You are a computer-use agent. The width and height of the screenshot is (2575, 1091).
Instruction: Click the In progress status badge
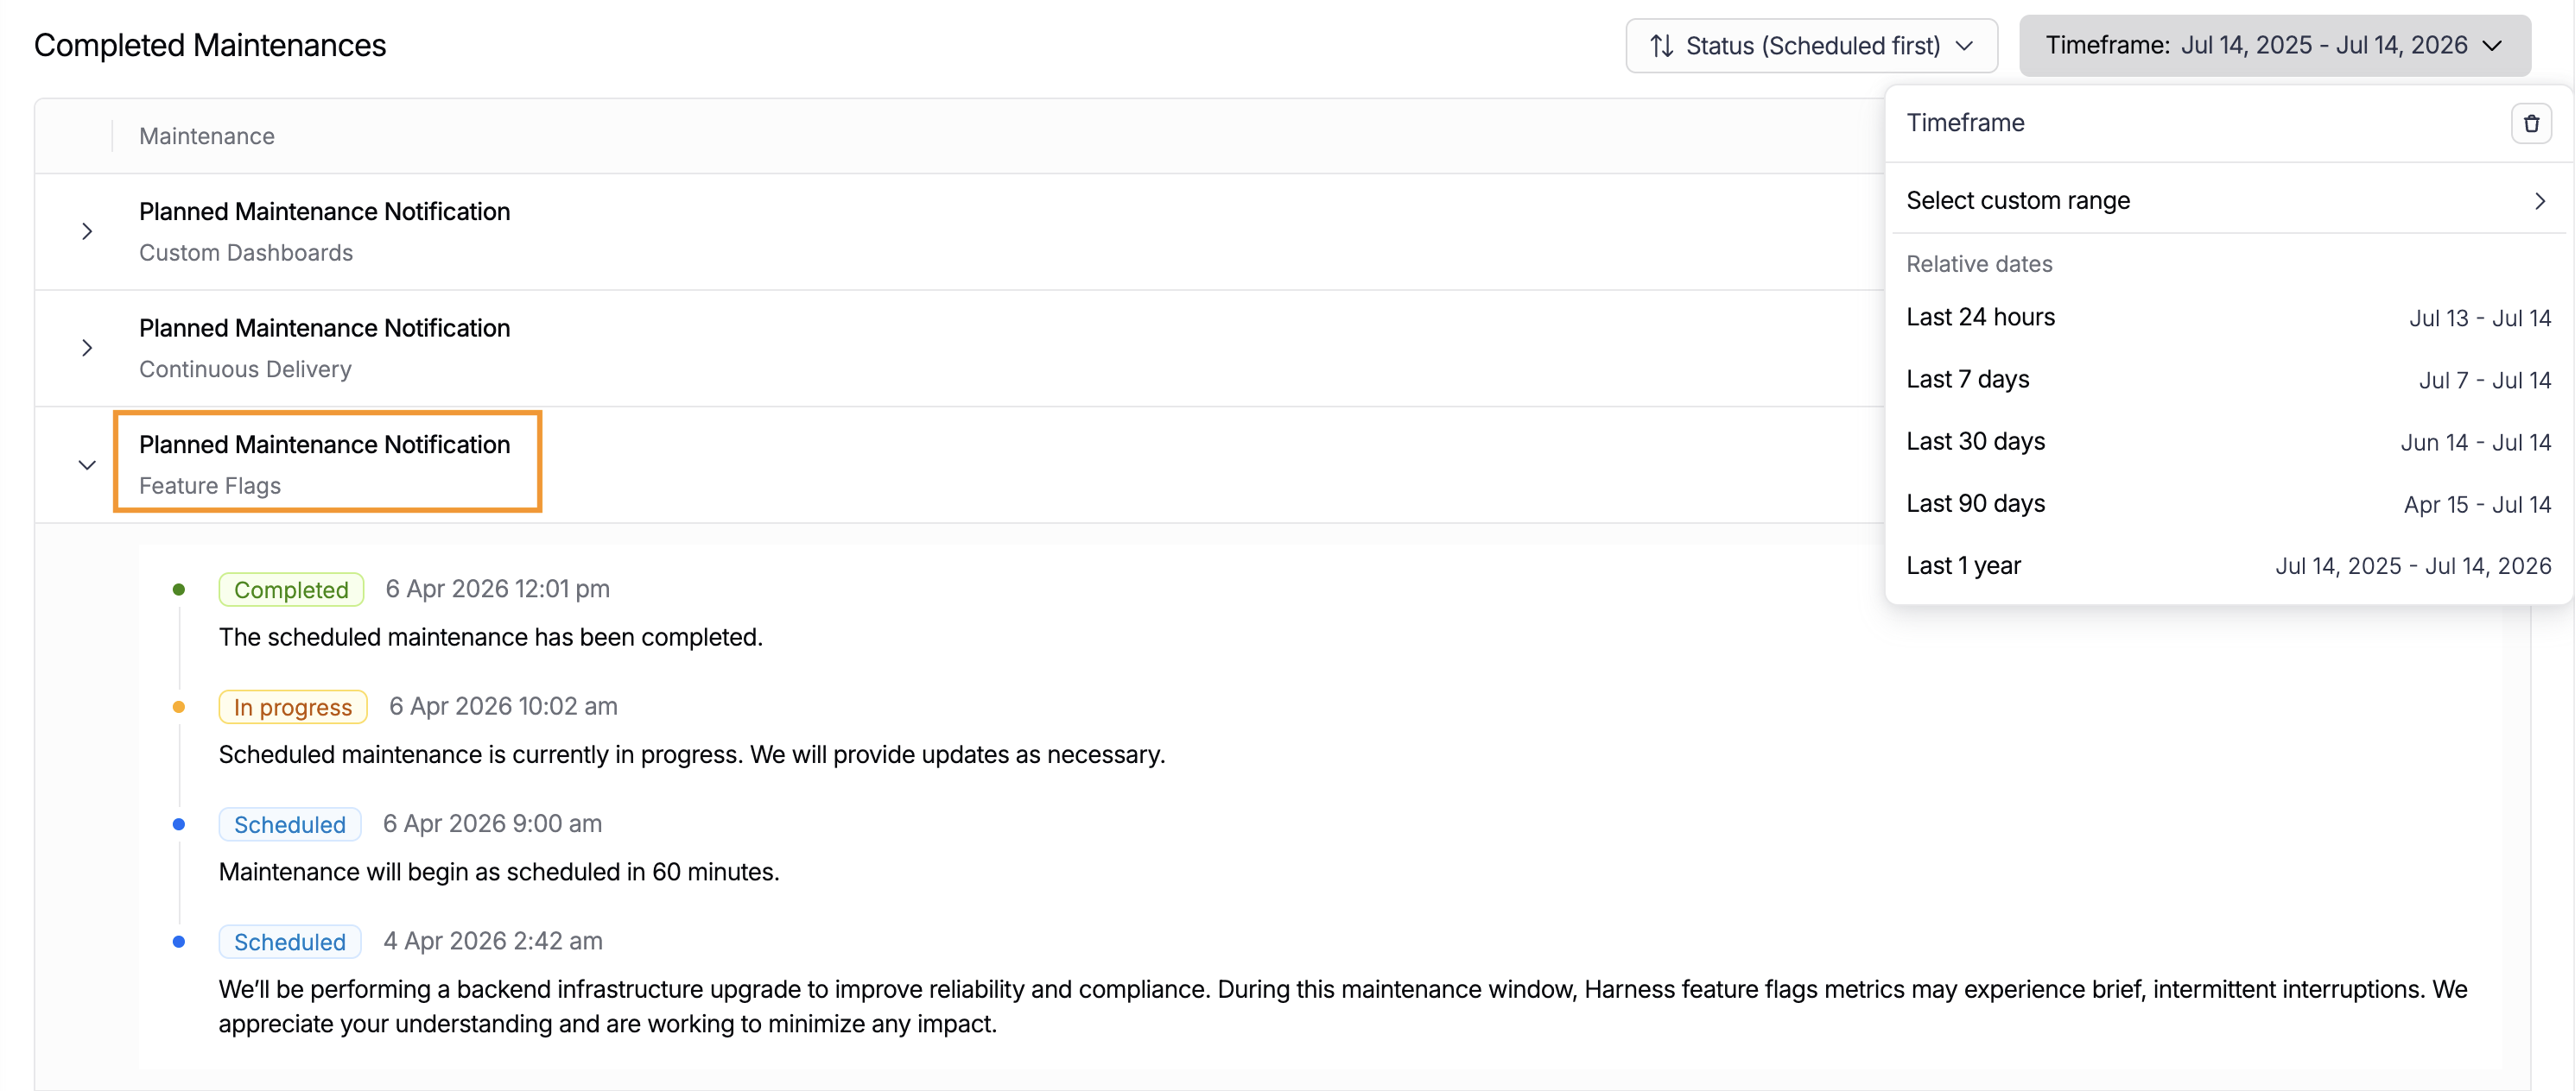293,708
